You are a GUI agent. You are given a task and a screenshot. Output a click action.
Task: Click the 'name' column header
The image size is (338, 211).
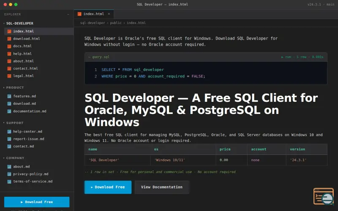pos(117,149)
